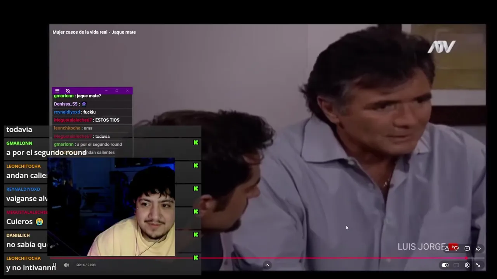Toggle the autoplay switch
The image size is (497, 279).
tap(445, 265)
